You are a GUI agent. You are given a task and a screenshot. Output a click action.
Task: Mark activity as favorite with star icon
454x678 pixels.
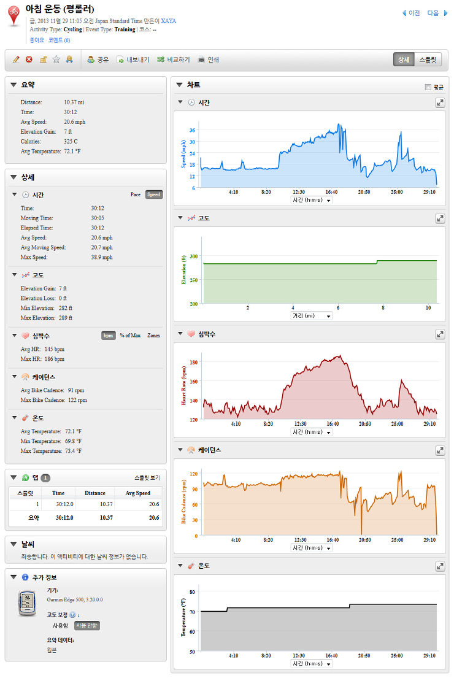click(56, 60)
